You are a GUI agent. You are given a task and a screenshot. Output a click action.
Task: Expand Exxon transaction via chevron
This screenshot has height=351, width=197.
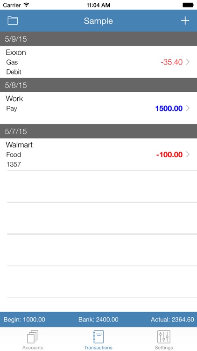188,62
